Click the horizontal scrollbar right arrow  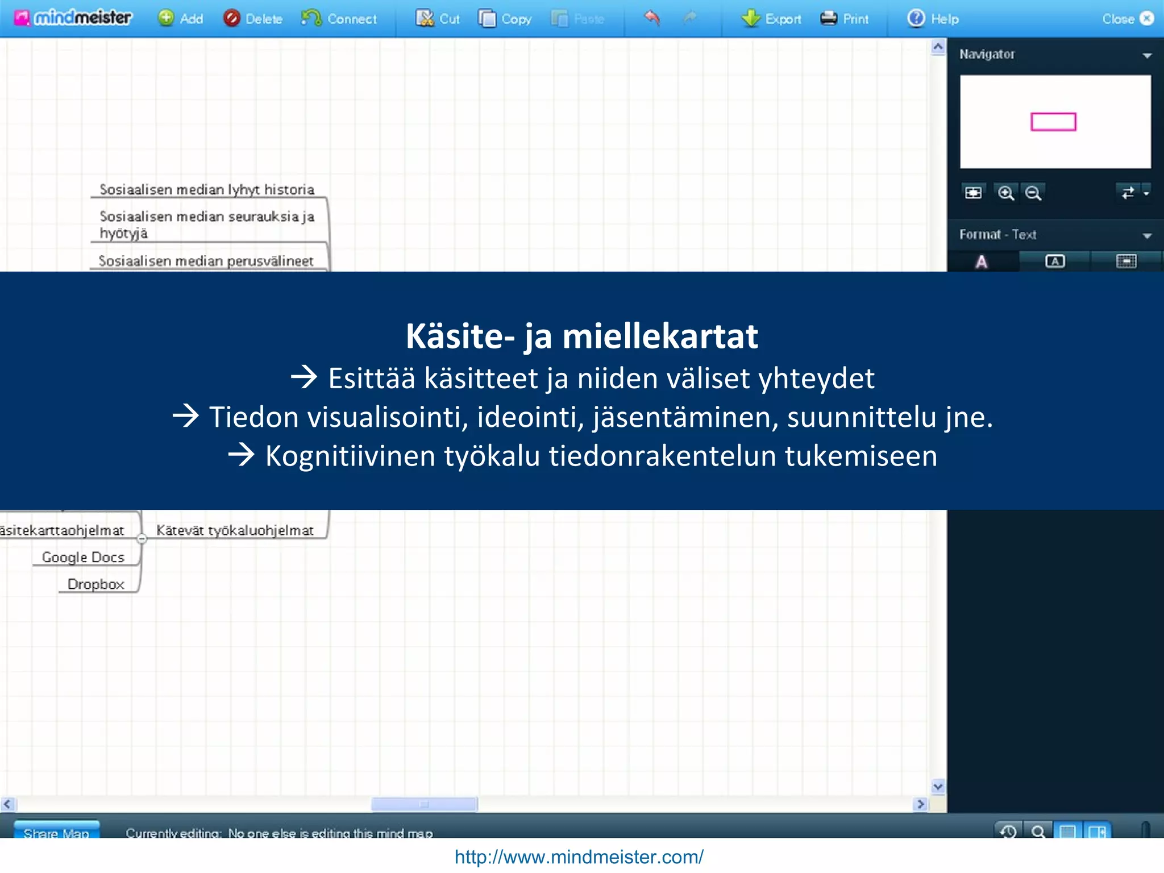920,804
